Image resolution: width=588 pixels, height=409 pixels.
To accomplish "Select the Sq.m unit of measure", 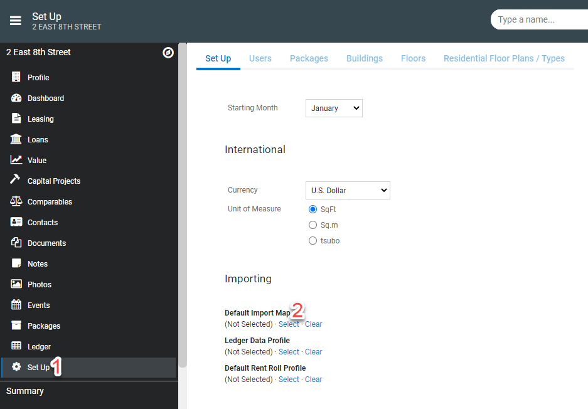I will tap(313, 225).
